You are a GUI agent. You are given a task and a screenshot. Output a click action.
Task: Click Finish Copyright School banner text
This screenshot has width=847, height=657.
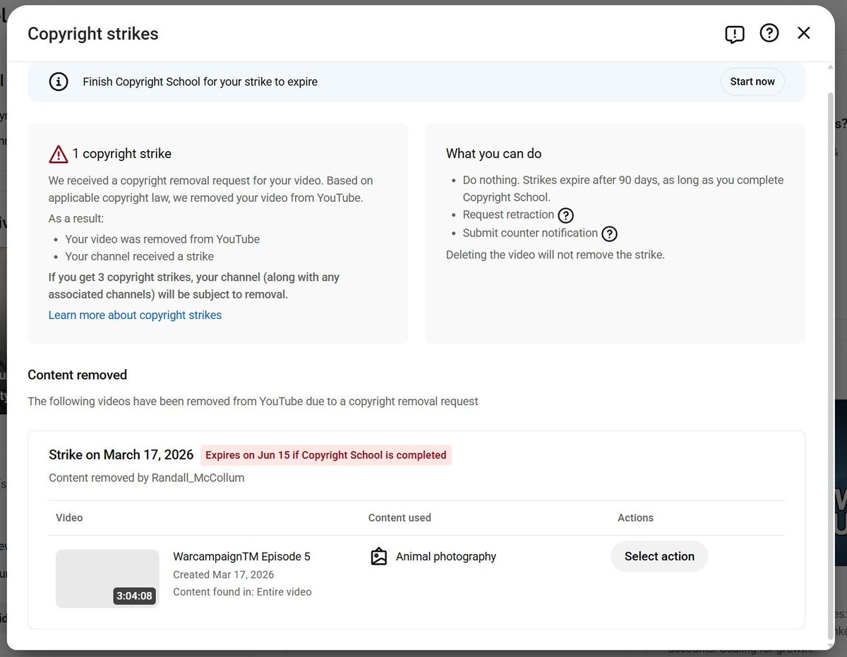[200, 82]
